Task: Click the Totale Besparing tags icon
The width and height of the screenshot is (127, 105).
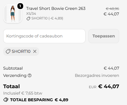Action: (6, 100)
